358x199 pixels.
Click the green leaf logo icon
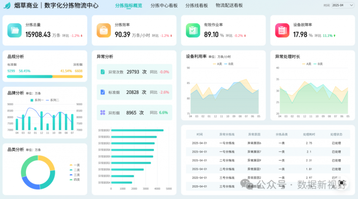7,6
